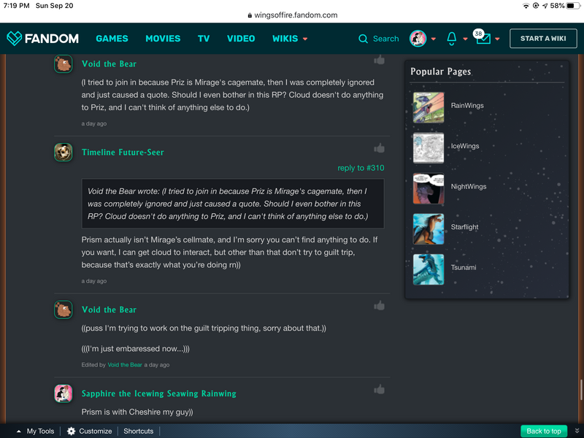Image resolution: width=584 pixels, height=438 pixels.
Task: Follow the 'reply to #310' link
Action: [x=361, y=168]
